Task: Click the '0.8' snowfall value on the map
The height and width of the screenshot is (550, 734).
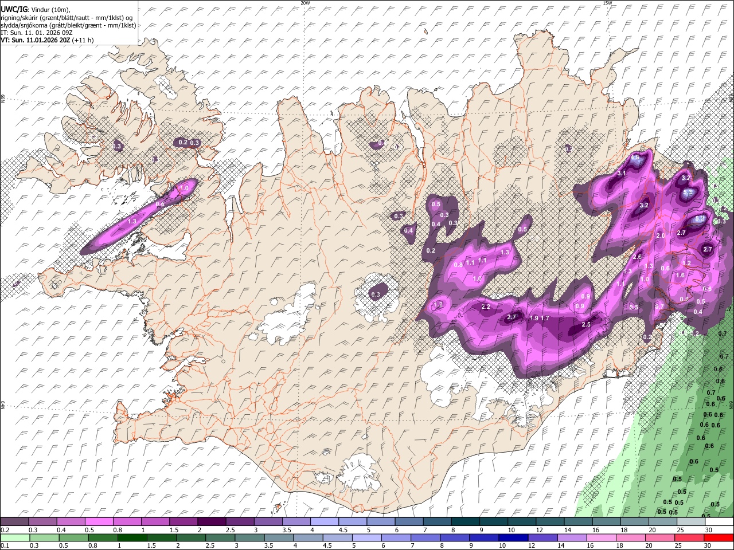Action: tap(458, 265)
